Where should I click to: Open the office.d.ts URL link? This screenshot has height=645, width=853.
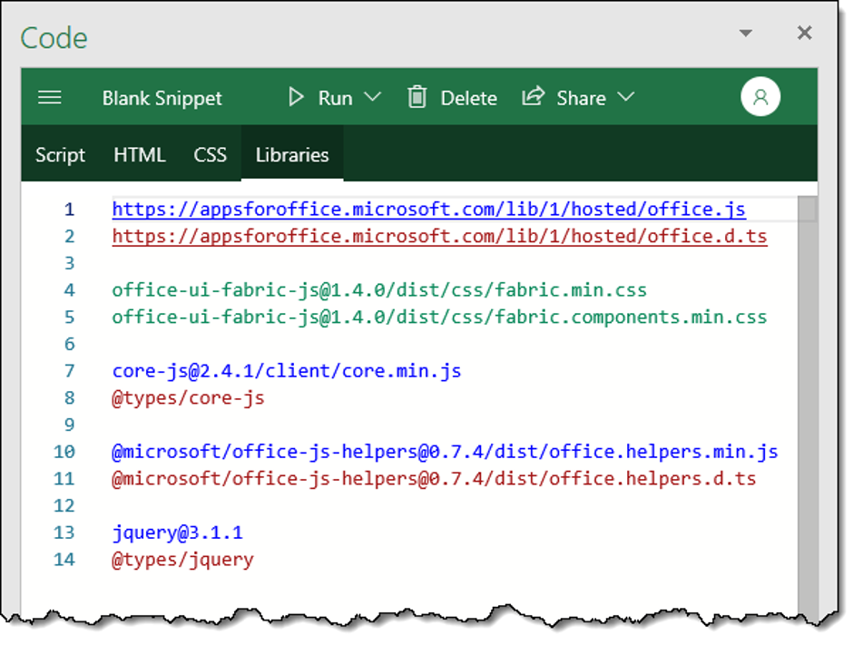439,237
